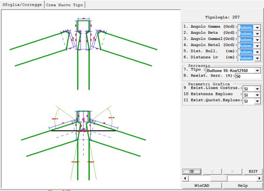Click the Help button
The width and height of the screenshot is (264, 191).
coord(242,186)
